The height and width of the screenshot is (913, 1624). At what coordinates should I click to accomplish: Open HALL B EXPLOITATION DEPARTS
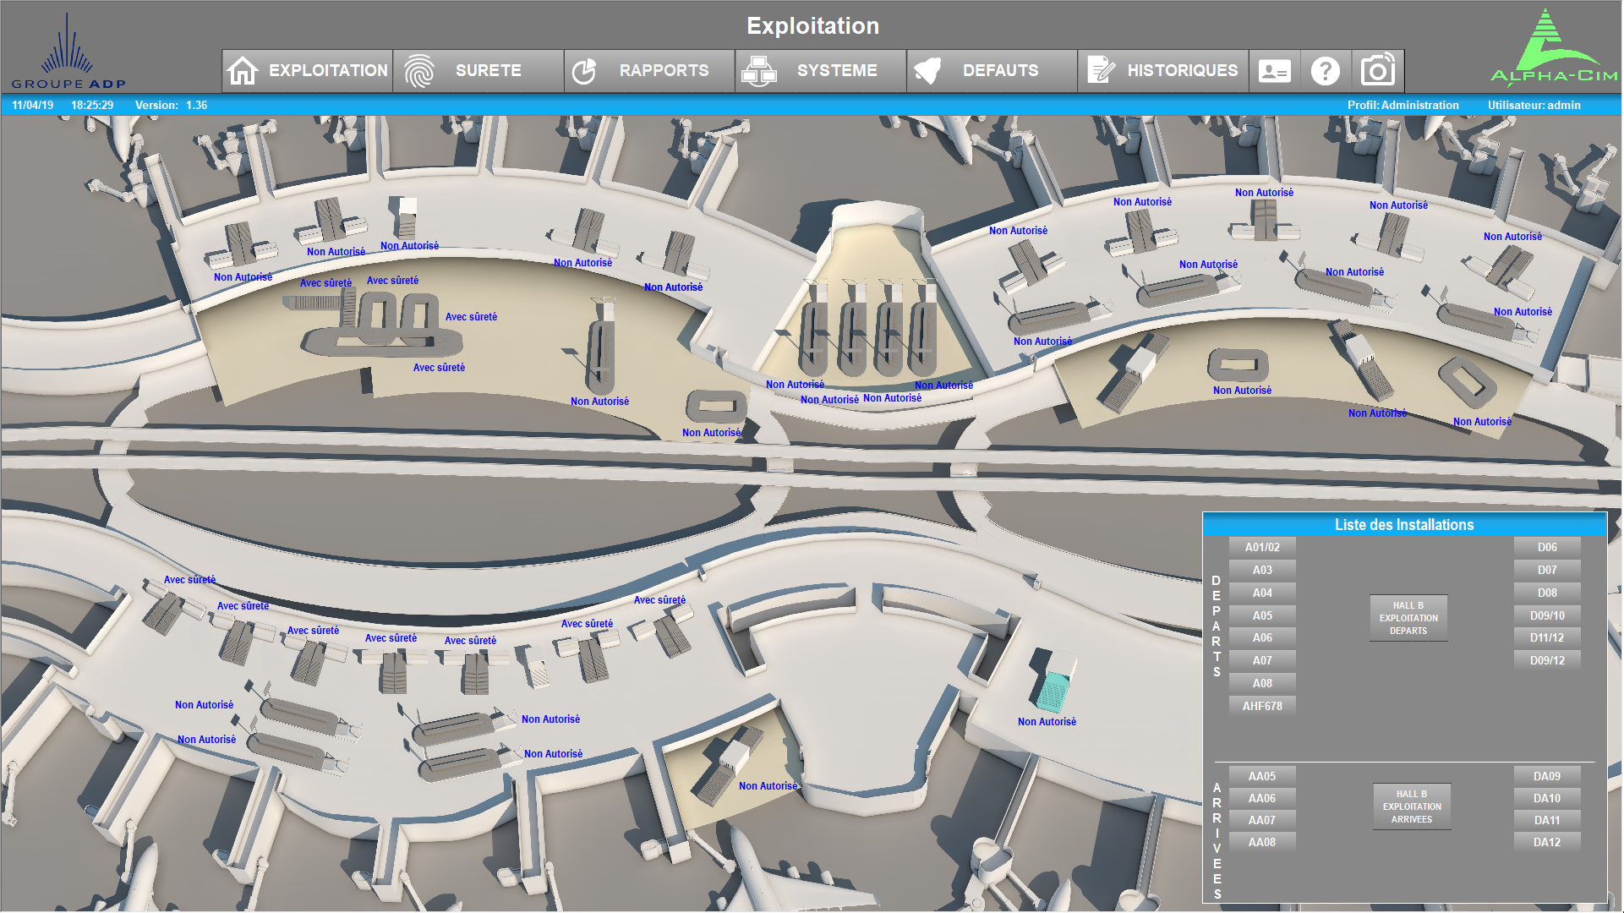click(x=1408, y=618)
